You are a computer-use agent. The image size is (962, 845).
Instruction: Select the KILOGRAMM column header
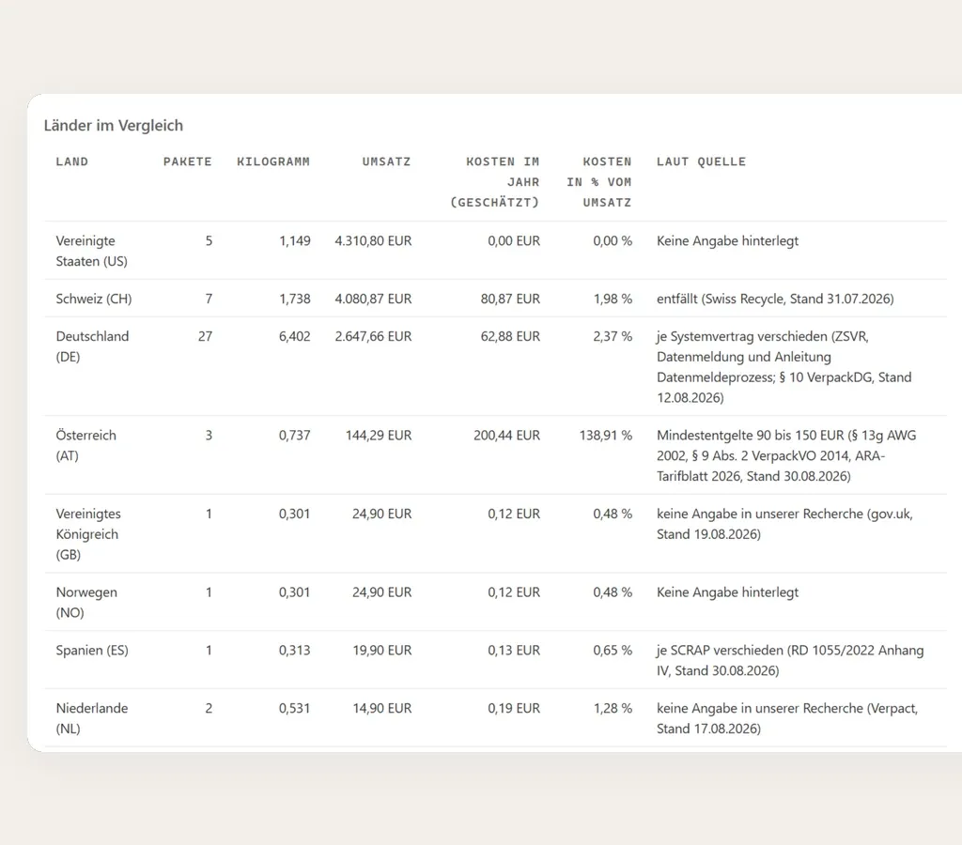(273, 161)
